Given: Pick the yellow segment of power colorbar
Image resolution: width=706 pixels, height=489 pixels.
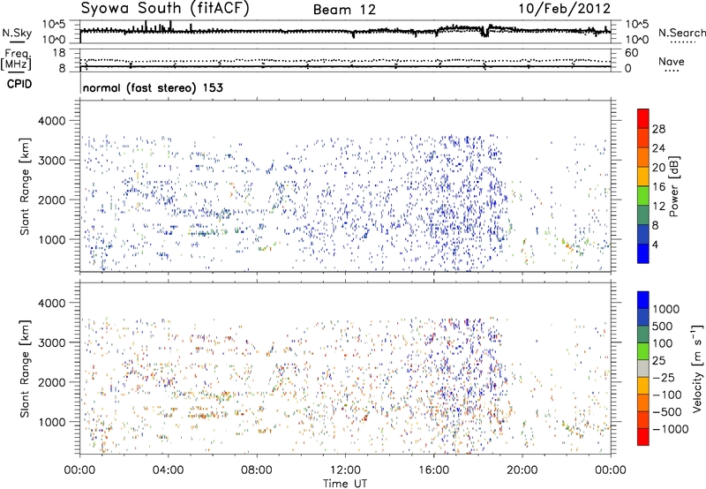Looking at the screenshot, I should point(643,176).
